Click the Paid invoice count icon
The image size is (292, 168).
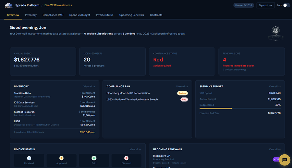(x=94, y=158)
